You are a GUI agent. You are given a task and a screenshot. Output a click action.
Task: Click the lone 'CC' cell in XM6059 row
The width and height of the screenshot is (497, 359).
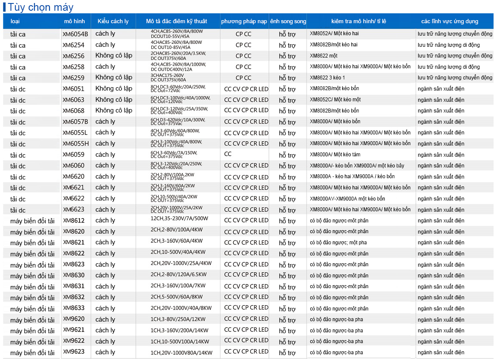(x=228, y=154)
